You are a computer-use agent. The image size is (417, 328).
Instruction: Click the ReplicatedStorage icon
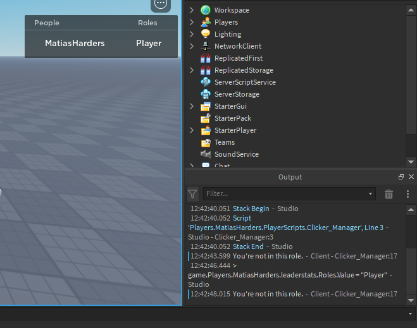click(x=205, y=70)
